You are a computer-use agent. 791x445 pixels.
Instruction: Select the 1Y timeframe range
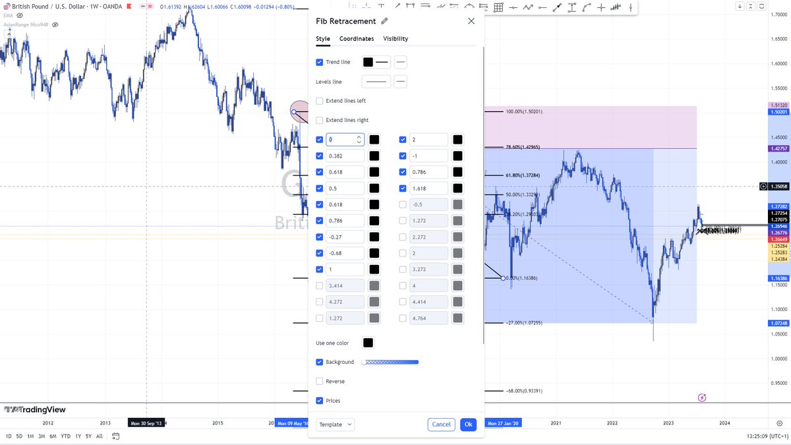point(78,436)
